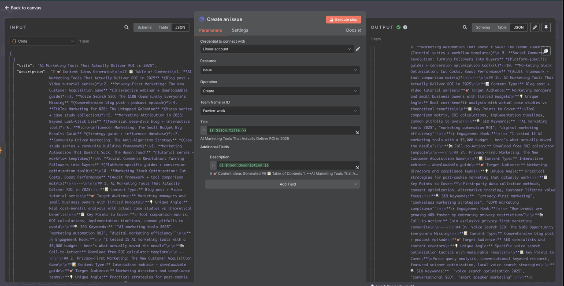Edit output using the pencil icon
The width and height of the screenshot is (564, 286).
(534, 27)
